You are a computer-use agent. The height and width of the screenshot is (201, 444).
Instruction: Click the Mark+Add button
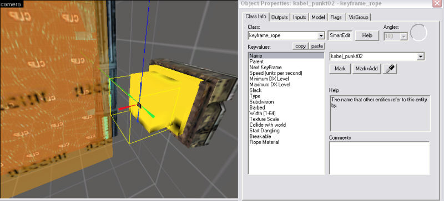coord(367,69)
